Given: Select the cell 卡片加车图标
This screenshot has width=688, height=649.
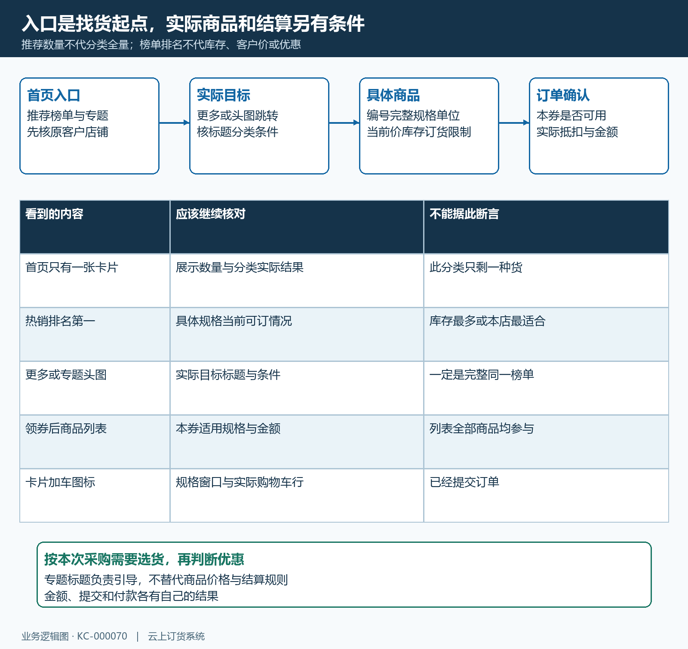Looking at the screenshot, I should pyautogui.click(x=95, y=496).
